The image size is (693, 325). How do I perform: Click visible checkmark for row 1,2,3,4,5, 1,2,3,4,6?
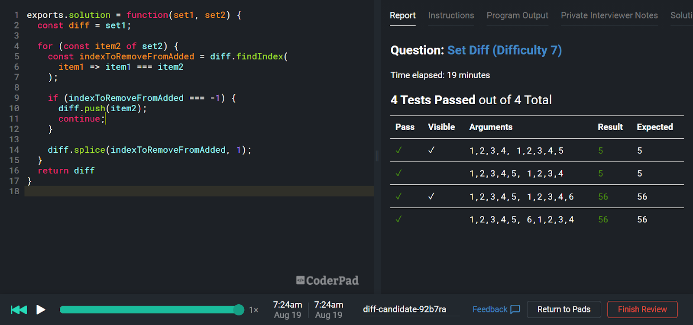(431, 196)
